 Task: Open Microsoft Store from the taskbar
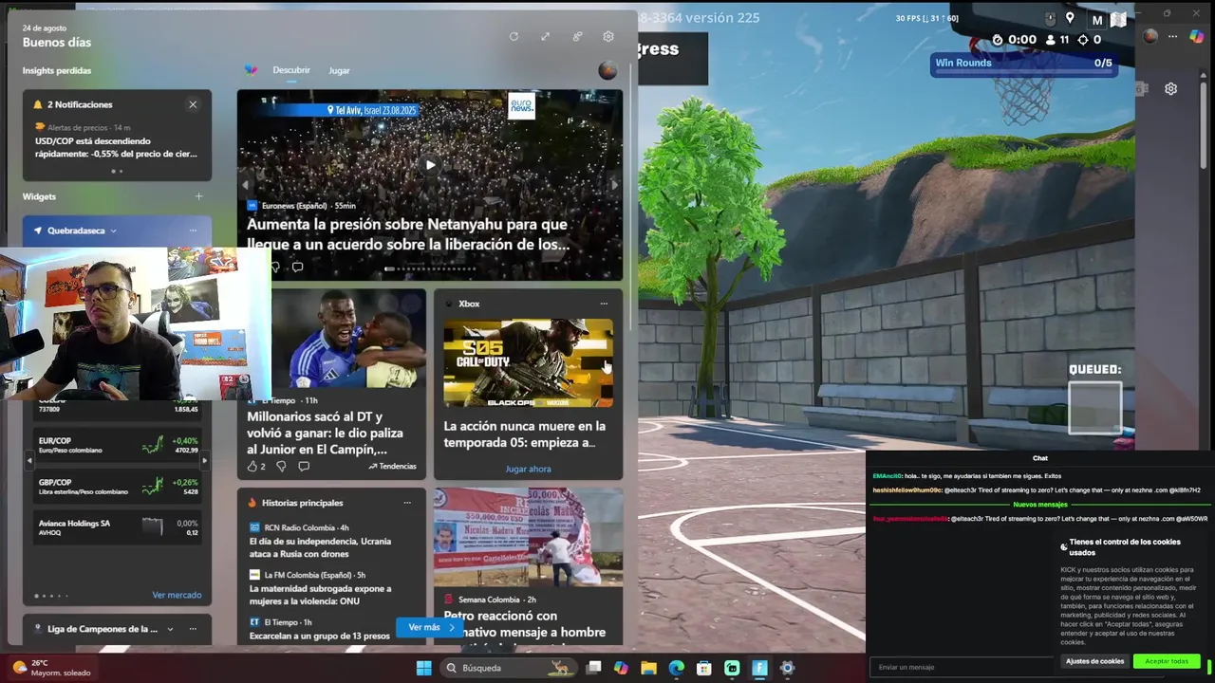pos(703,668)
